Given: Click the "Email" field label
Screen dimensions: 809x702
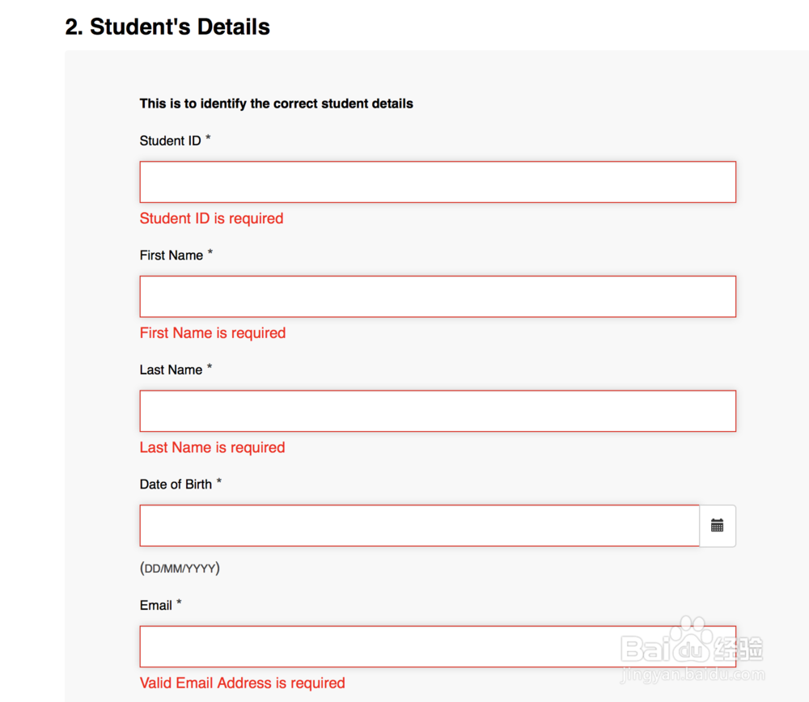Looking at the screenshot, I should point(156,606).
